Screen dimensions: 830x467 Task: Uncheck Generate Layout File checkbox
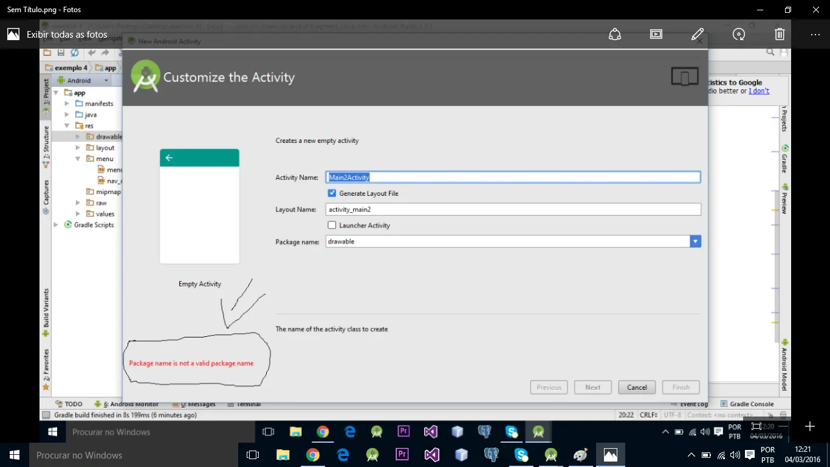tap(332, 193)
